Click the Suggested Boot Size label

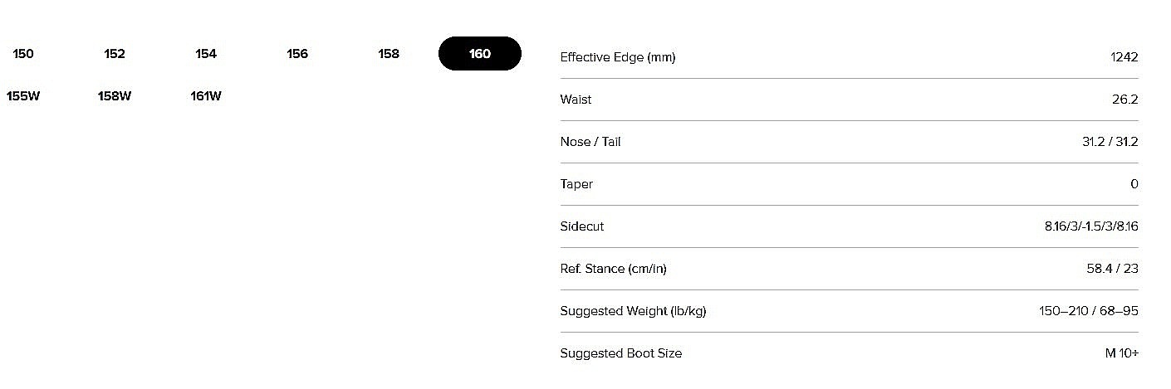[x=621, y=353]
